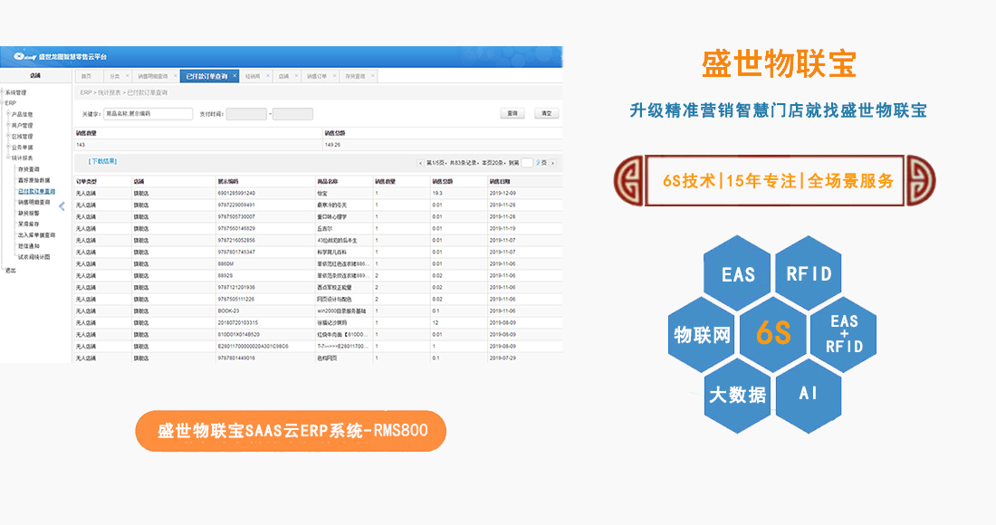Click the keyword search input field

tap(148, 114)
